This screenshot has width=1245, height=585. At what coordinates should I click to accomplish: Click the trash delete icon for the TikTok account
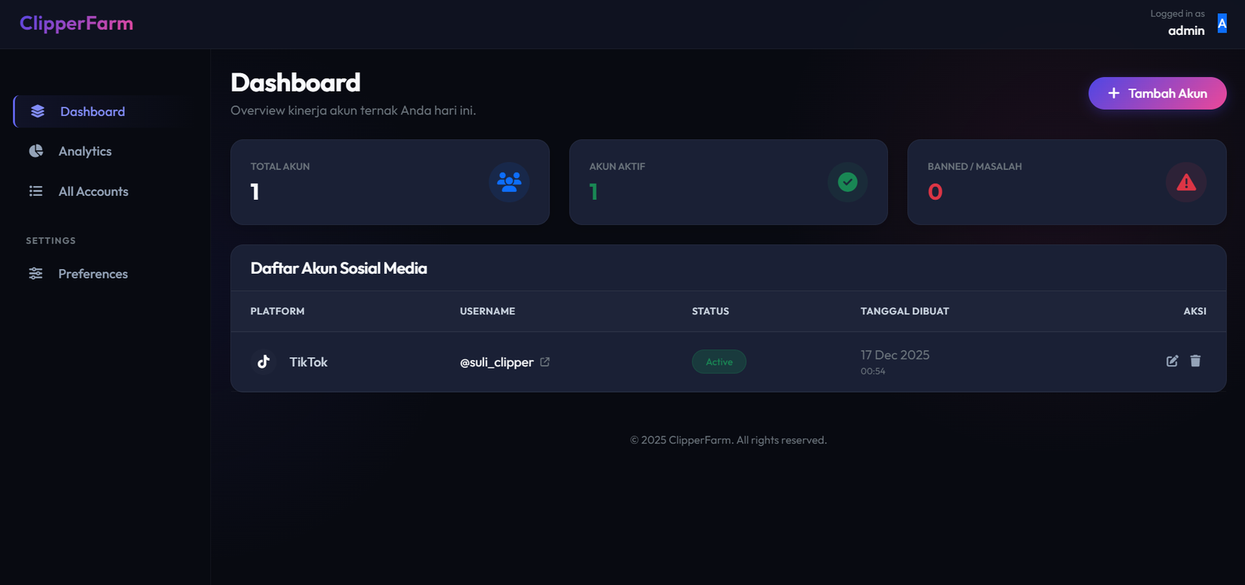(x=1196, y=361)
